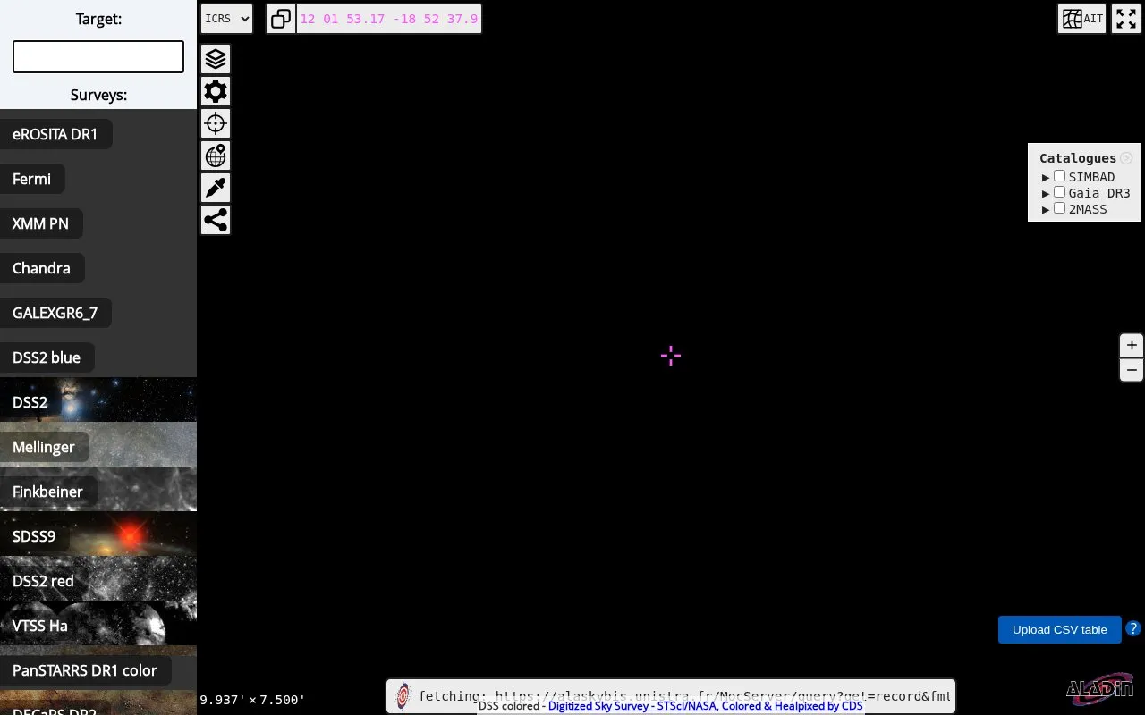1145x715 pixels.
Task: Choose the VTSS Ha survey
Action: tap(98, 623)
